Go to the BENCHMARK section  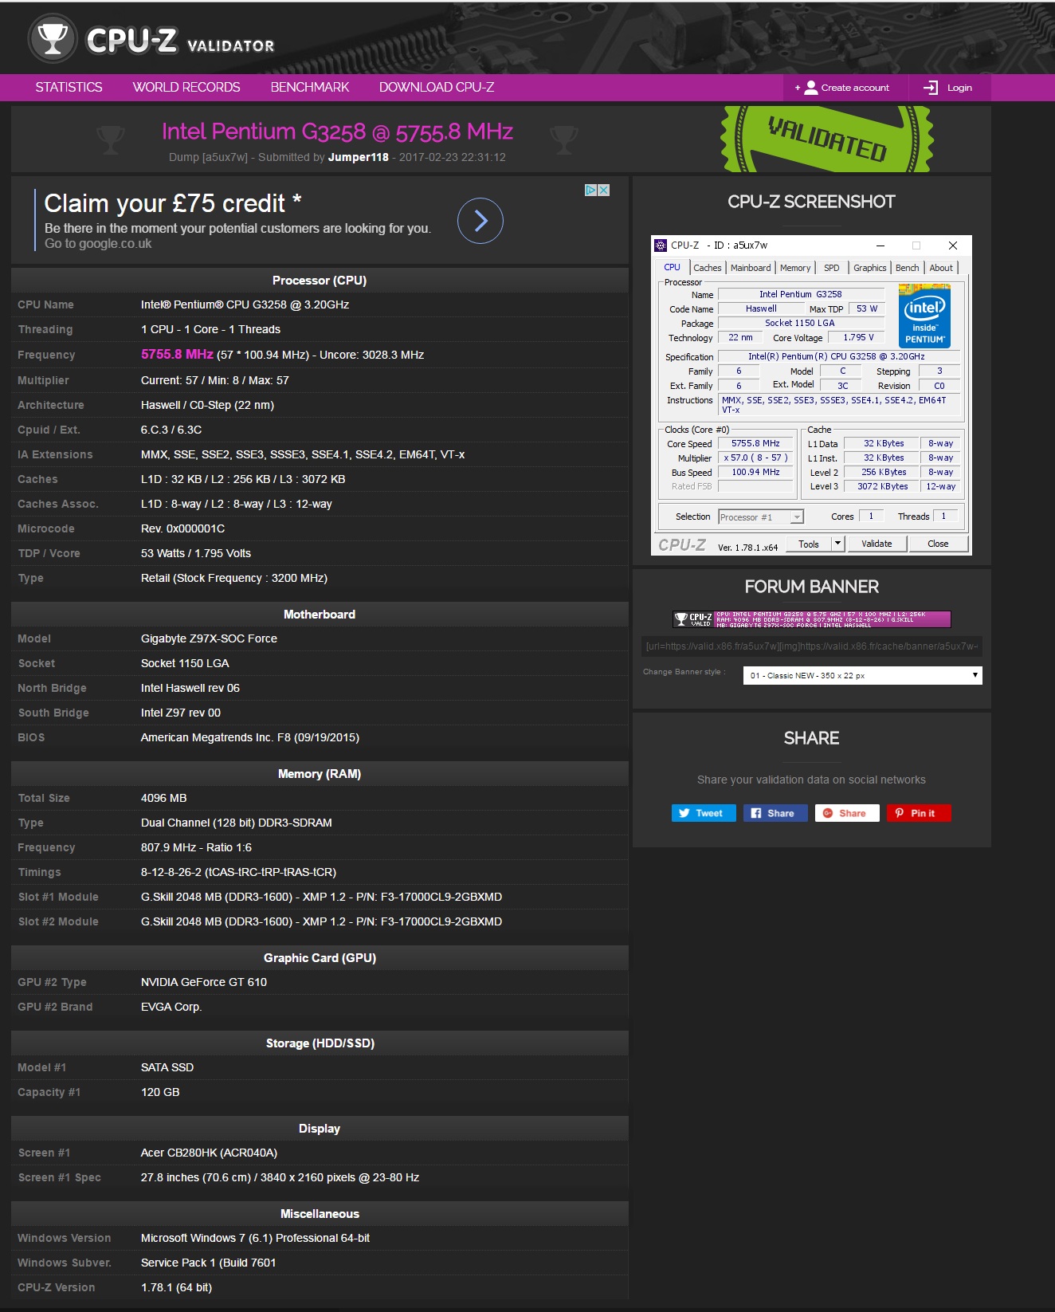[x=310, y=87]
